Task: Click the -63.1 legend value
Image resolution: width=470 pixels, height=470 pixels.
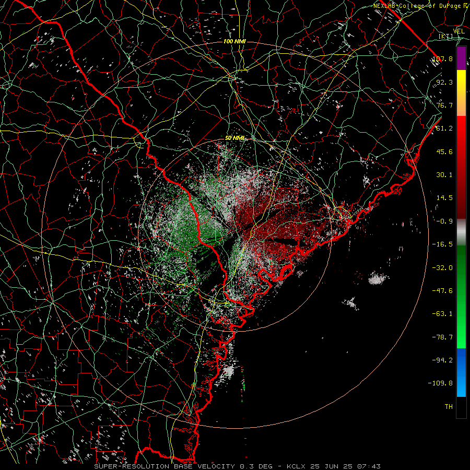Action: click(443, 314)
